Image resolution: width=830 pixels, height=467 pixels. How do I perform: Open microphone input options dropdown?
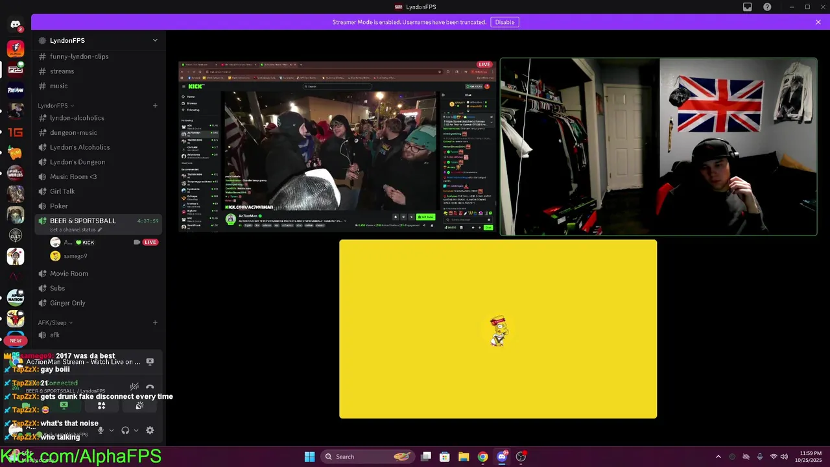[111, 430]
